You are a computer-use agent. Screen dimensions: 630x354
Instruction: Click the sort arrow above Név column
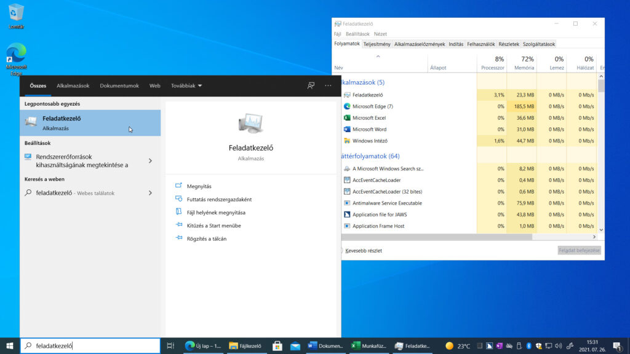[378, 57]
